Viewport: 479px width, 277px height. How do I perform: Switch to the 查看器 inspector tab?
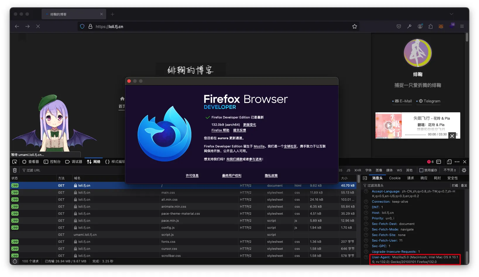(31, 162)
